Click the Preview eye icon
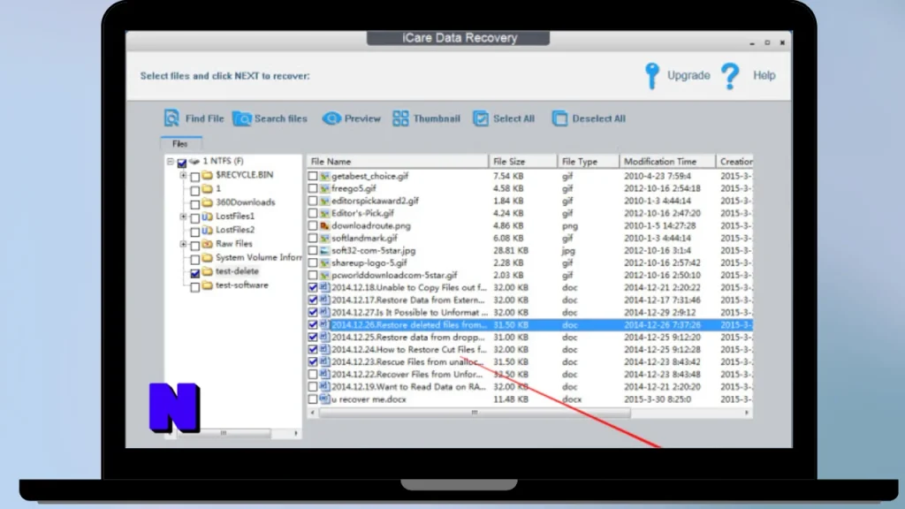This screenshot has width=905, height=509. (331, 118)
